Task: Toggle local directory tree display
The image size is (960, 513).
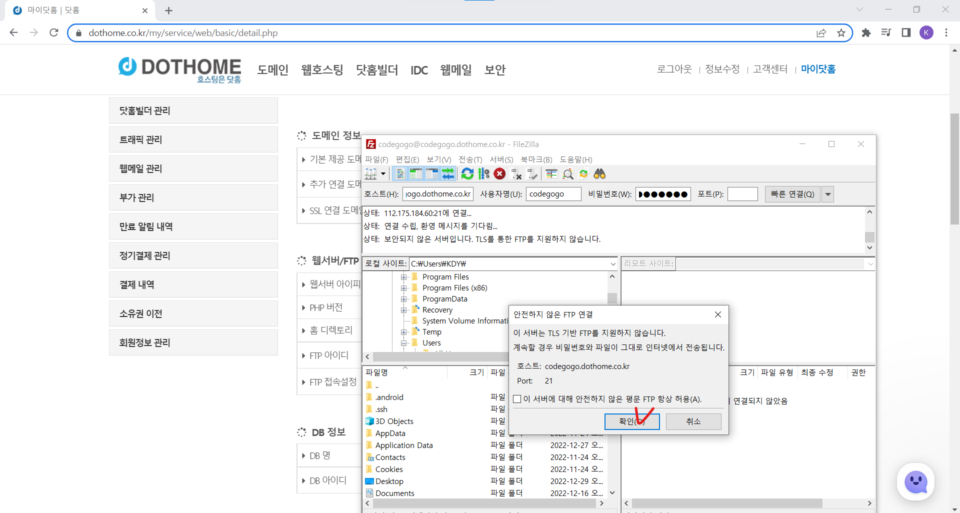Action: point(416,174)
